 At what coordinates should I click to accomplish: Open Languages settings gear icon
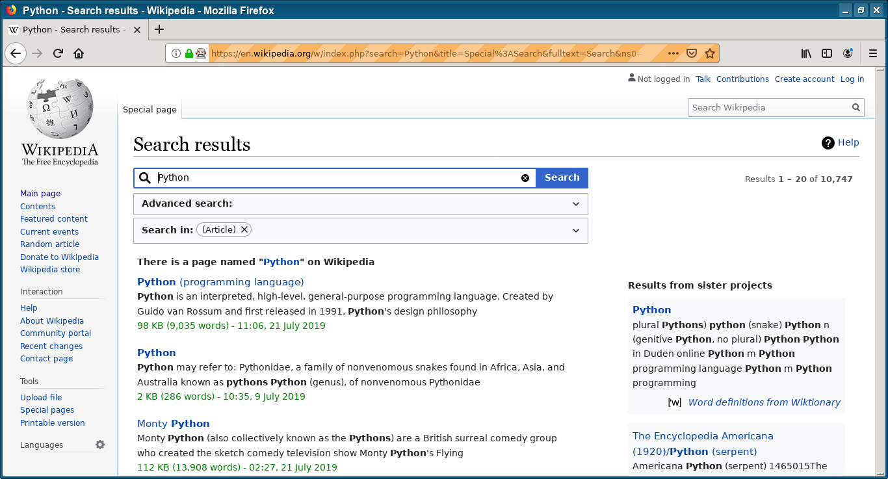(100, 445)
